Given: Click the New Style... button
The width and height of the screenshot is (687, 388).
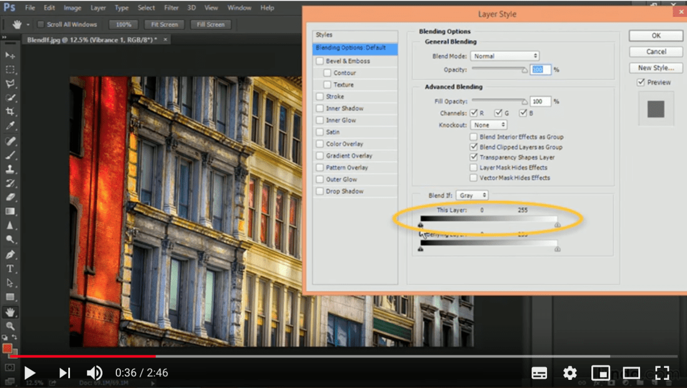Looking at the screenshot, I should click(x=656, y=68).
